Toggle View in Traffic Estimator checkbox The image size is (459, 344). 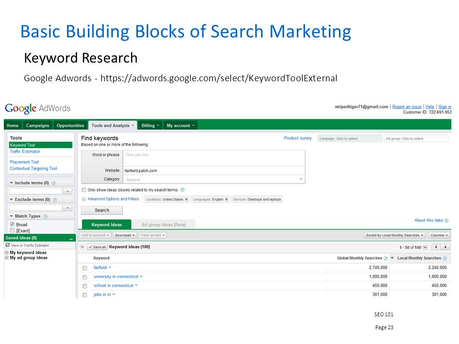click(8, 245)
